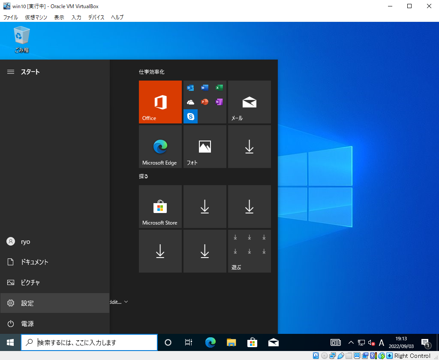Launch Edge from the taskbar
Viewport: 439px width, 360px height.
click(210, 342)
